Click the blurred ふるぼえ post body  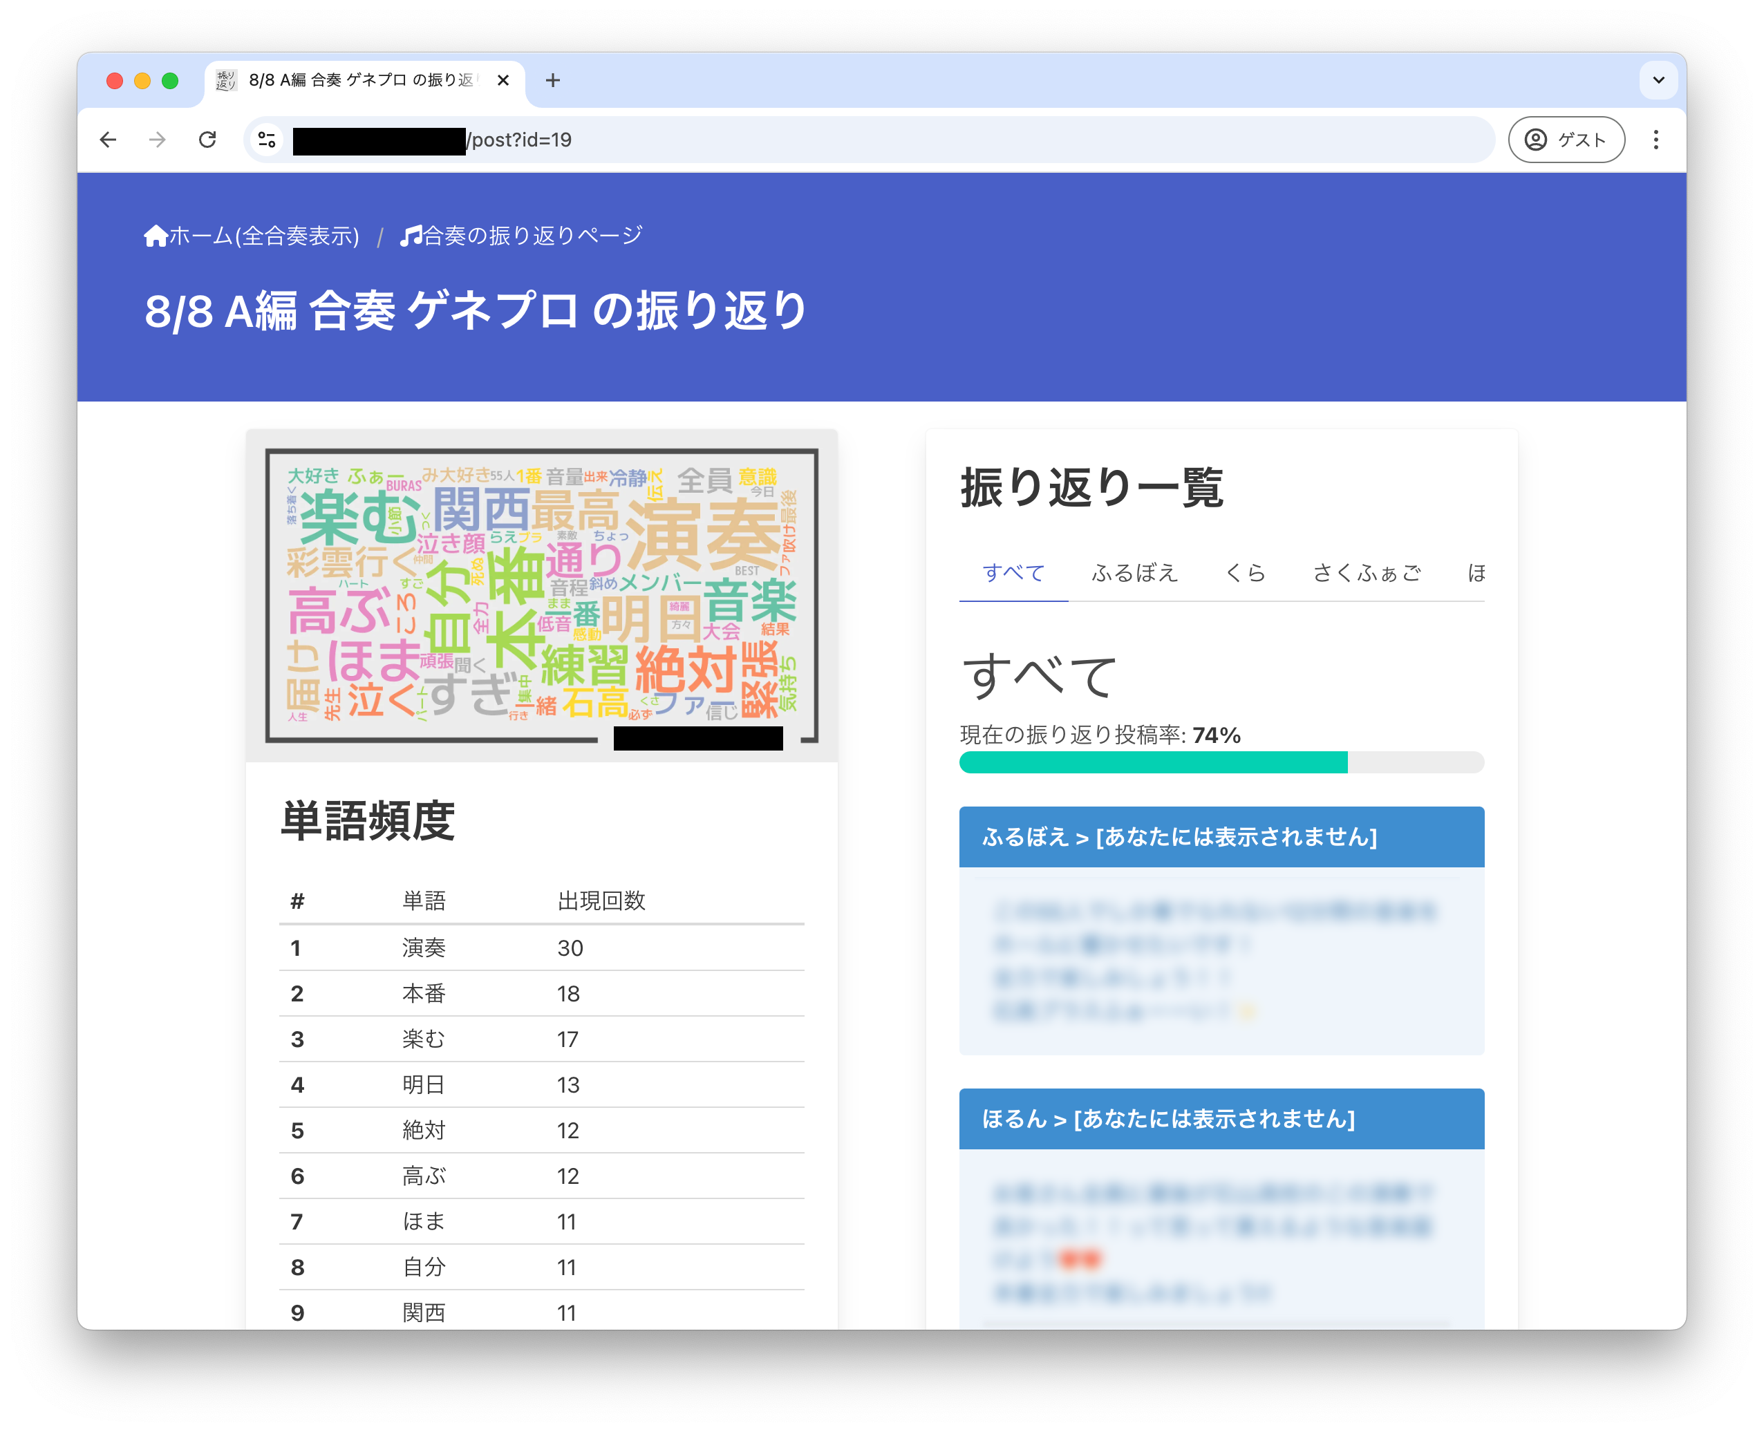[1221, 960]
